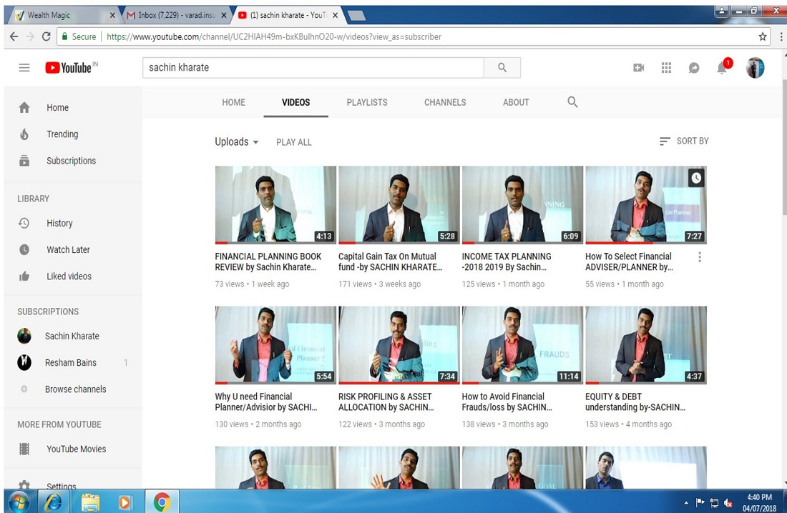This screenshot has width=787, height=513.
Task: Click the YouTube search field
Action: pos(313,68)
